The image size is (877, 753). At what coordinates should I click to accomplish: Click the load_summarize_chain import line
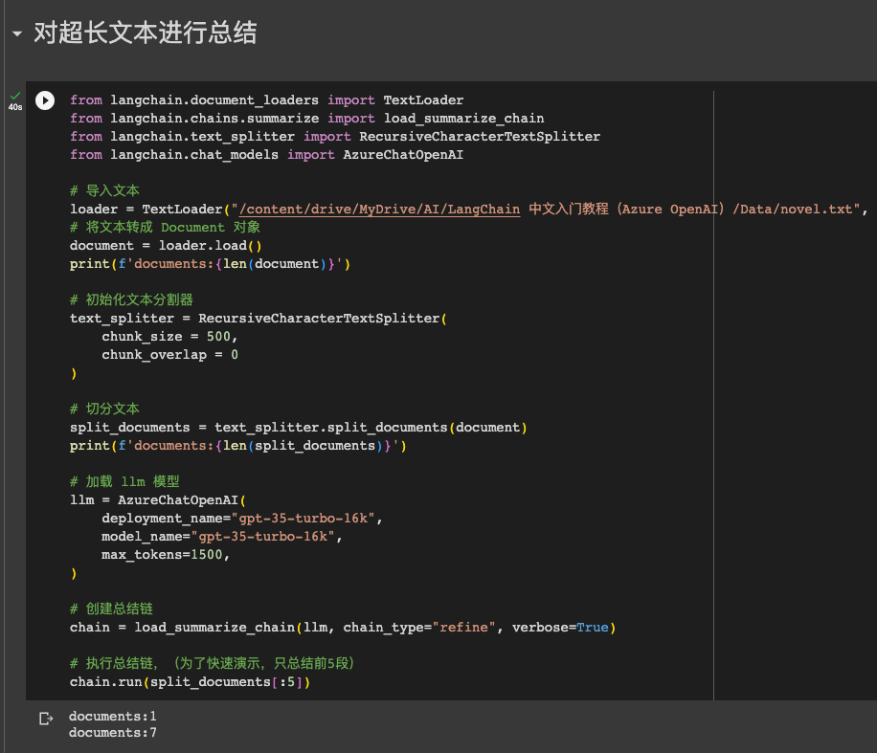pyautogui.click(x=307, y=118)
